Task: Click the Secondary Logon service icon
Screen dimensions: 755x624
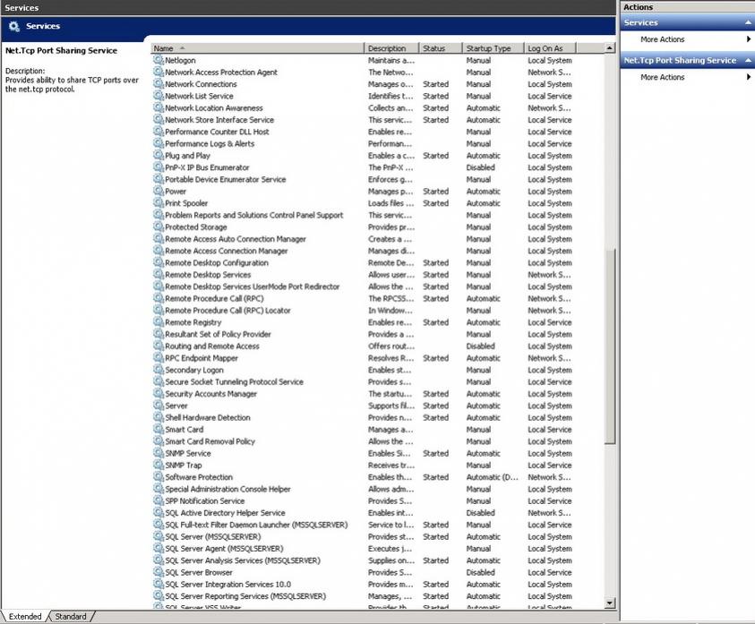Action: 158,370
